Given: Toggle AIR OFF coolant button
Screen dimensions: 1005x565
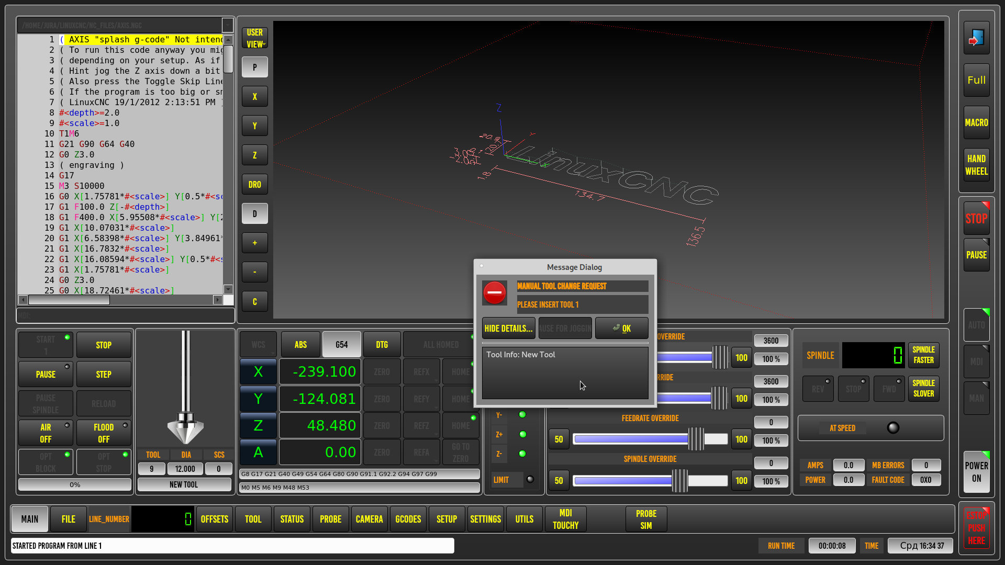Looking at the screenshot, I should click(x=46, y=433).
